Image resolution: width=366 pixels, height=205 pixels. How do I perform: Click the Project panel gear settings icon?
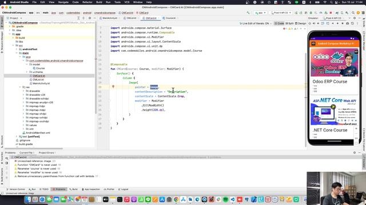90,18
